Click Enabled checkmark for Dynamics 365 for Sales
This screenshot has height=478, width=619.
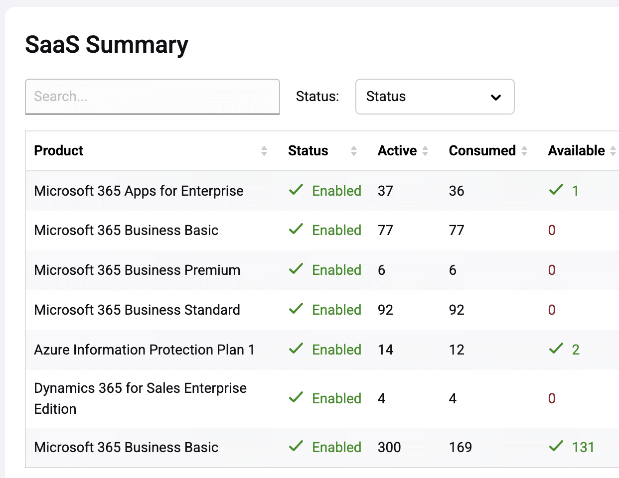[x=296, y=397]
